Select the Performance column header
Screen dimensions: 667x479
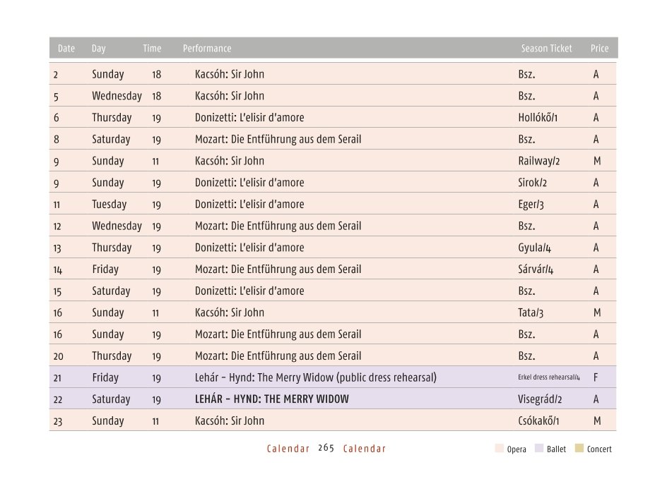(x=207, y=49)
